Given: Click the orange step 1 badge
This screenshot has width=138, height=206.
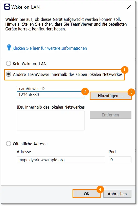Looking at the screenshot, I should coord(125,70).
